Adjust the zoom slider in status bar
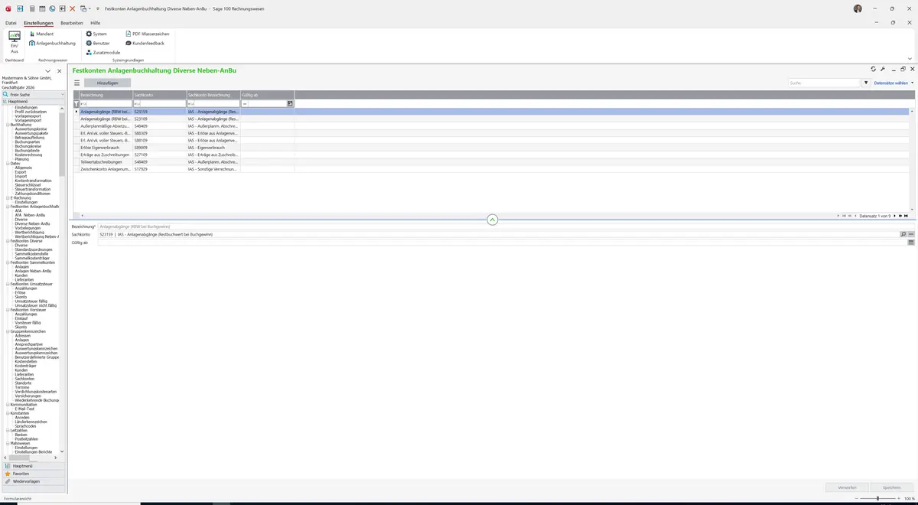The image size is (918, 505). pos(877,498)
